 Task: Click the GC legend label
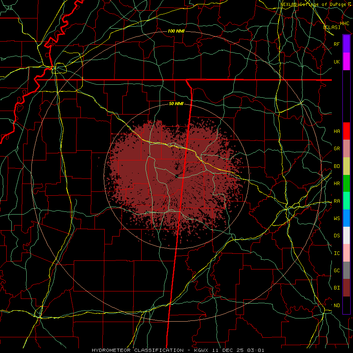coord(337,270)
